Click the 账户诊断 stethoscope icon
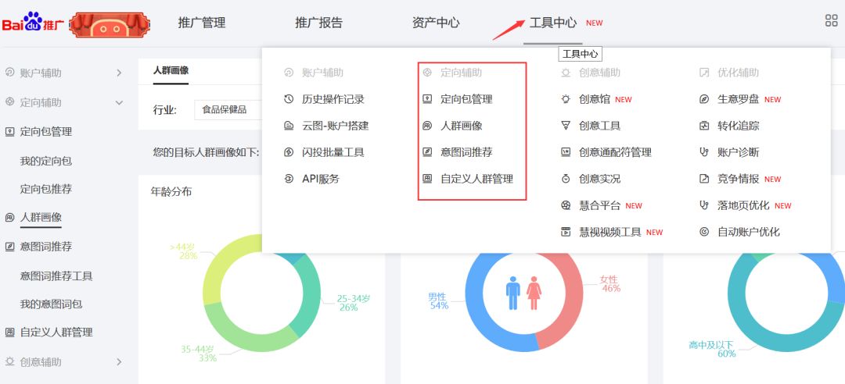 point(704,152)
